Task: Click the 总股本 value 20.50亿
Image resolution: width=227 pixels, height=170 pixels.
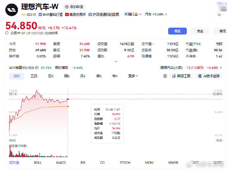Action: [172, 50]
